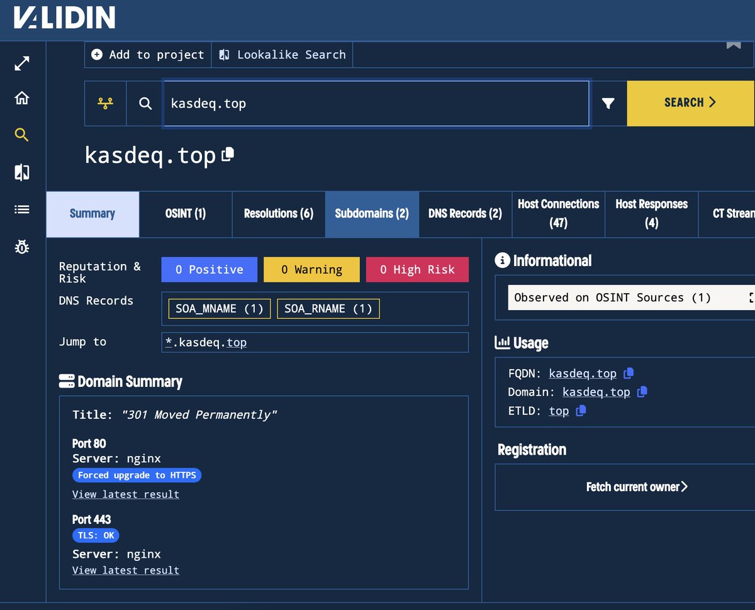The width and height of the screenshot is (755, 610).
Task: Click the 0 Positive badge
Action: tap(210, 270)
